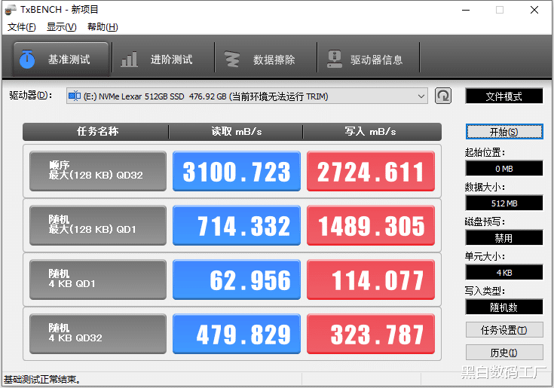
Task: Click the data erase squiggle icon
Action: (x=232, y=59)
